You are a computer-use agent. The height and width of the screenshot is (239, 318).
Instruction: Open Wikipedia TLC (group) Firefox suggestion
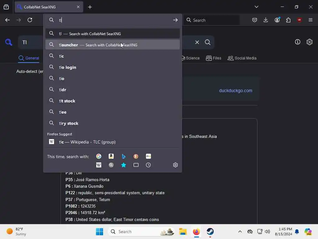pos(112,142)
